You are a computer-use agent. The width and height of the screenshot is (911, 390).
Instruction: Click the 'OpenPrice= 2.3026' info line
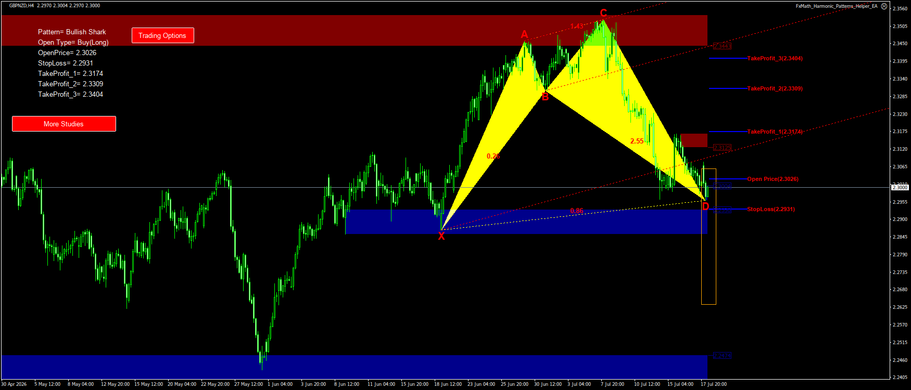point(67,53)
